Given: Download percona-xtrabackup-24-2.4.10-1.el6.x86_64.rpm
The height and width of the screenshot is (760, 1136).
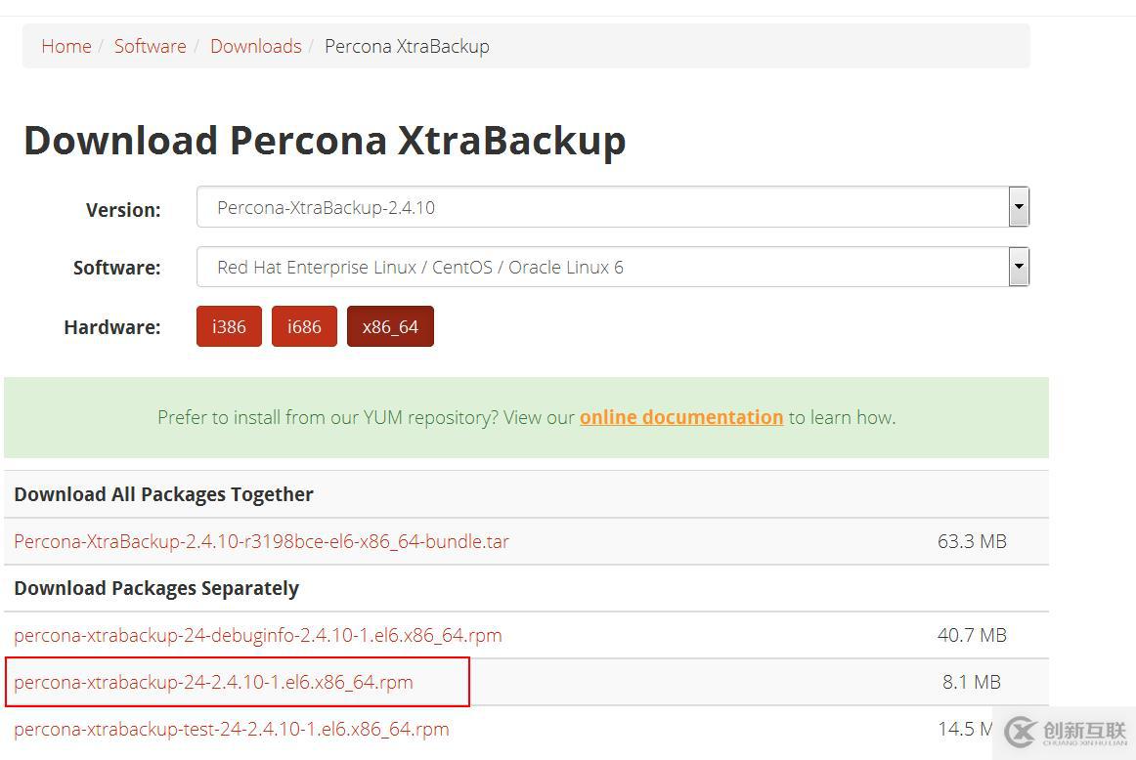Looking at the screenshot, I should coord(213,682).
